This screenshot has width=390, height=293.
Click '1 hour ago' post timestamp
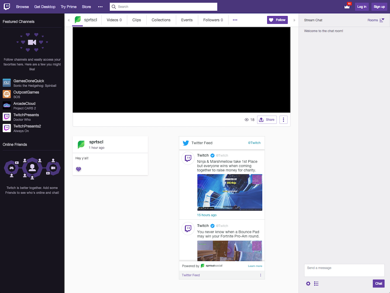96,148
